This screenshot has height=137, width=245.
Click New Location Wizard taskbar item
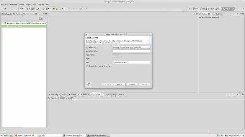point(98,135)
